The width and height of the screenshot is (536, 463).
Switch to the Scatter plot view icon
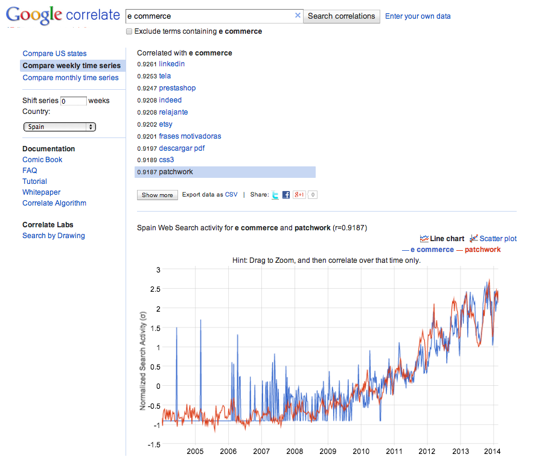point(474,239)
